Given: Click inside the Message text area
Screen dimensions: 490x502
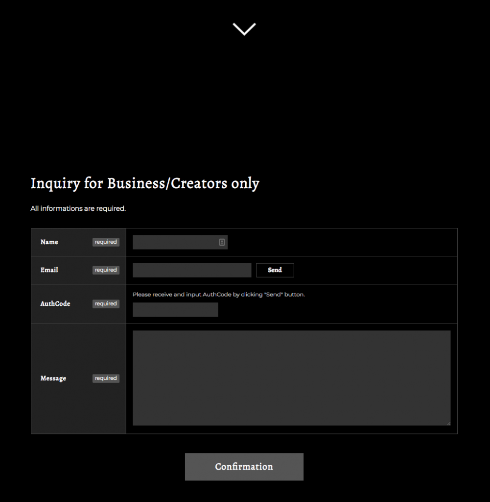Looking at the screenshot, I should click(x=291, y=377).
